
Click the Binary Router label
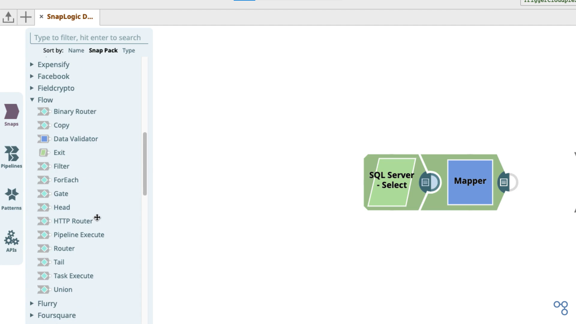click(75, 112)
